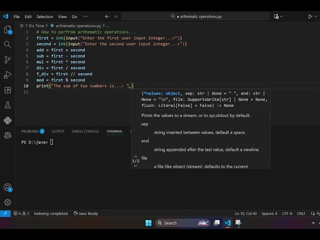Open the Go menu
Viewport: 320px width, 240px height.
click(74, 16)
